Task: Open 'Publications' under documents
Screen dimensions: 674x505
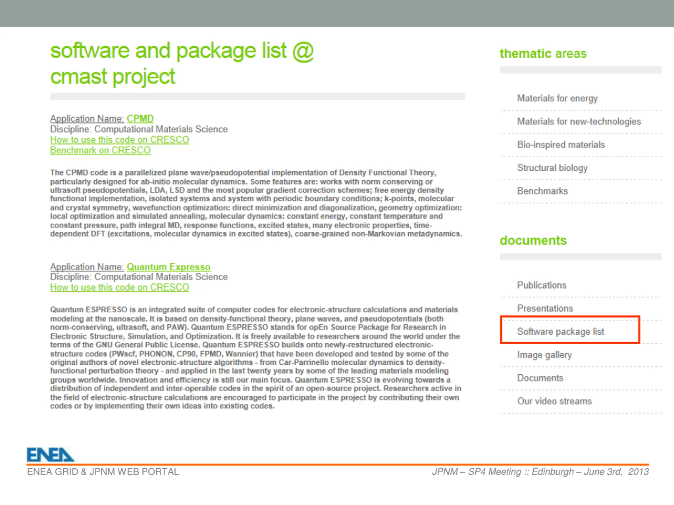Action: [542, 285]
